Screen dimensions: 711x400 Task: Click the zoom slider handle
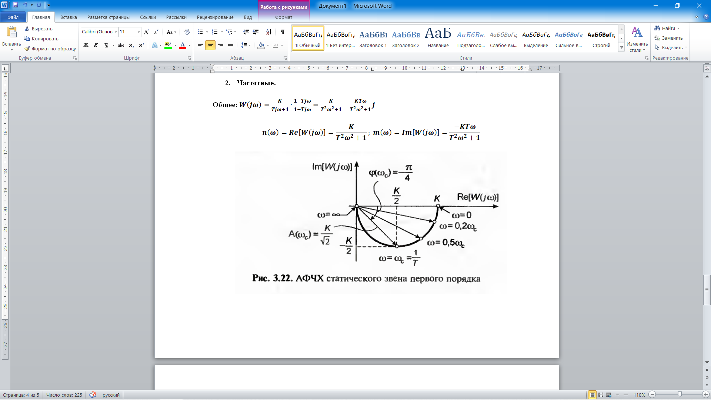(680, 395)
